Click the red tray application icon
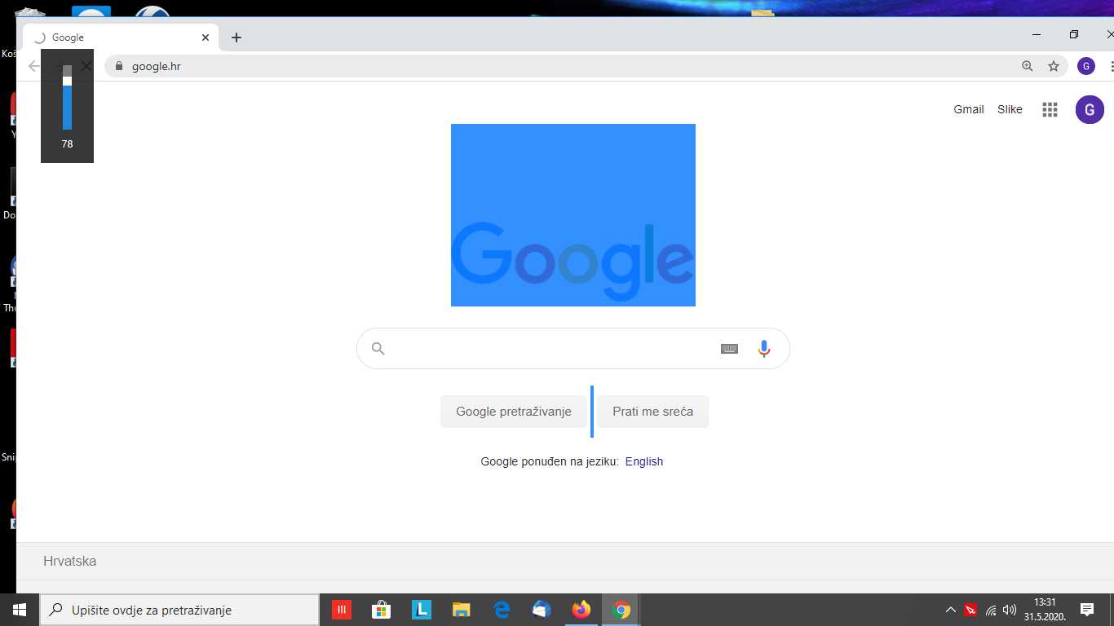1114x626 pixels. [x=970, y=610]
